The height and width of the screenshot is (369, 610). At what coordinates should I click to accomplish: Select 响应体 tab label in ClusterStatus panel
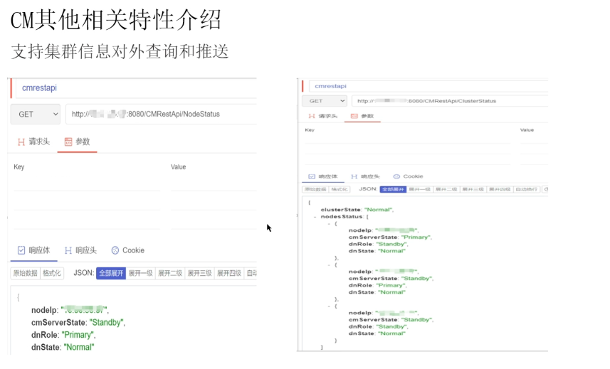(328, 176)
